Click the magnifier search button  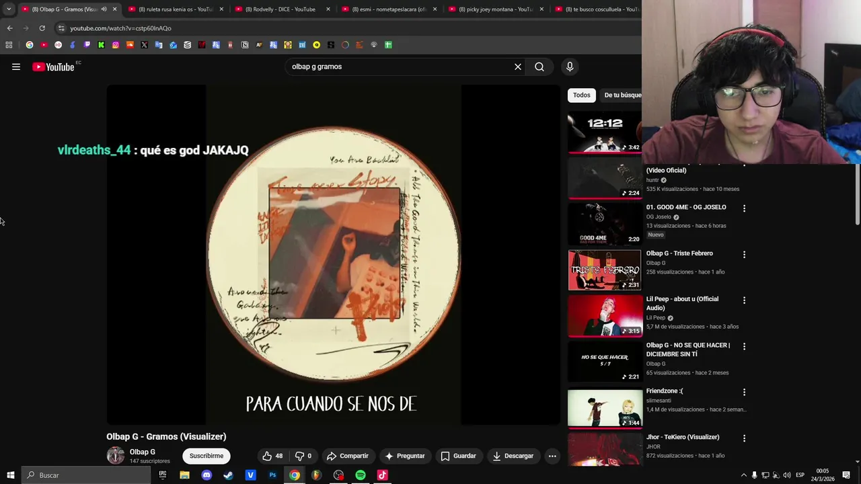click(x=539, y=67)
